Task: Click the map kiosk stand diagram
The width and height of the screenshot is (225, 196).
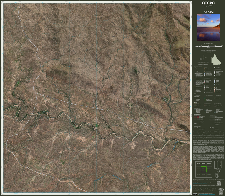Action: pyautogui.click(x=218, y=174)
